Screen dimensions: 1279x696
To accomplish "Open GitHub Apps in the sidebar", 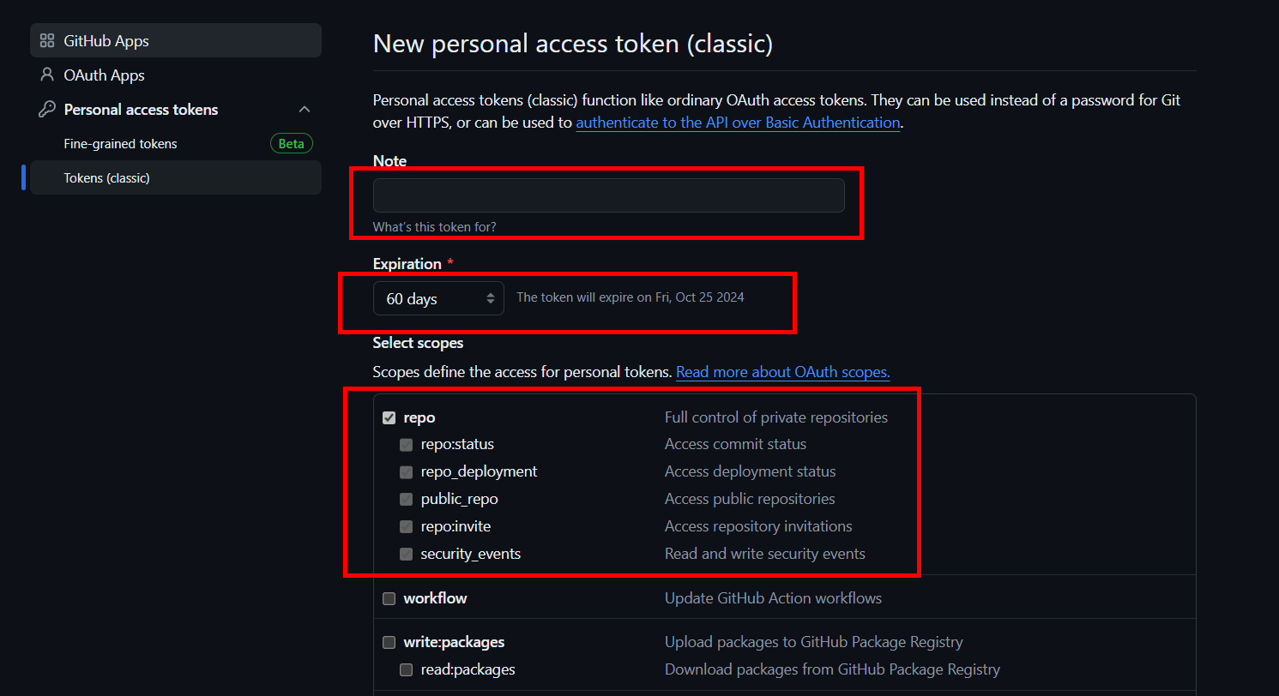I will (106, 41).
